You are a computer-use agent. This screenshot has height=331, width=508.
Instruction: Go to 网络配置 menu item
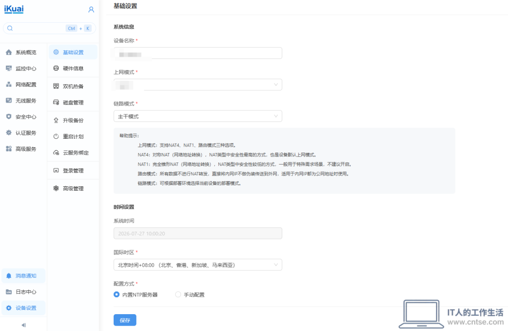[x=23, y=84]
